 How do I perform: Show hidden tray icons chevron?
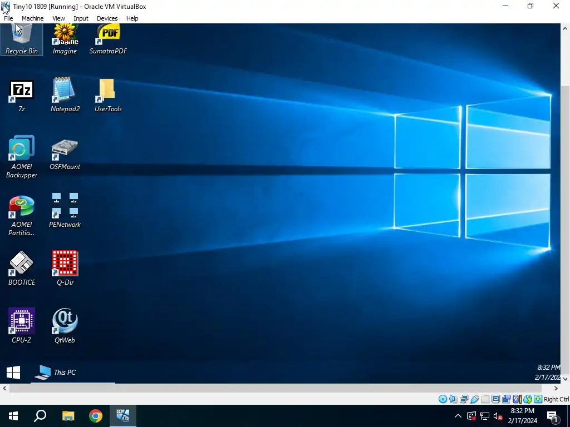[458, 416]
